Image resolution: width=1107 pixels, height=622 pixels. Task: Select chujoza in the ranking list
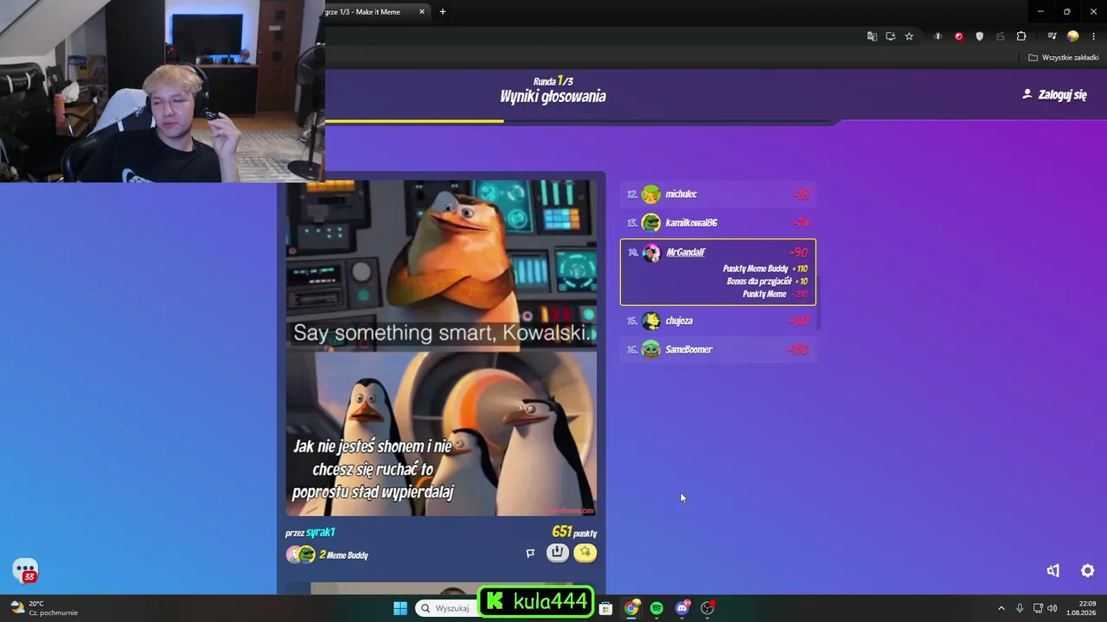point(718,321)
